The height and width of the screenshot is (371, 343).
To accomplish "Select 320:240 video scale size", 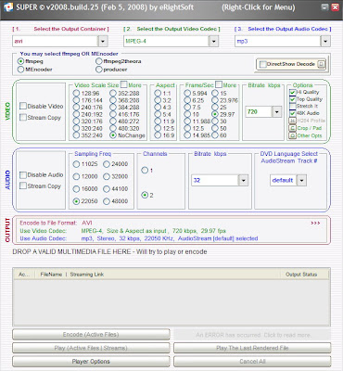I will 76,128.
